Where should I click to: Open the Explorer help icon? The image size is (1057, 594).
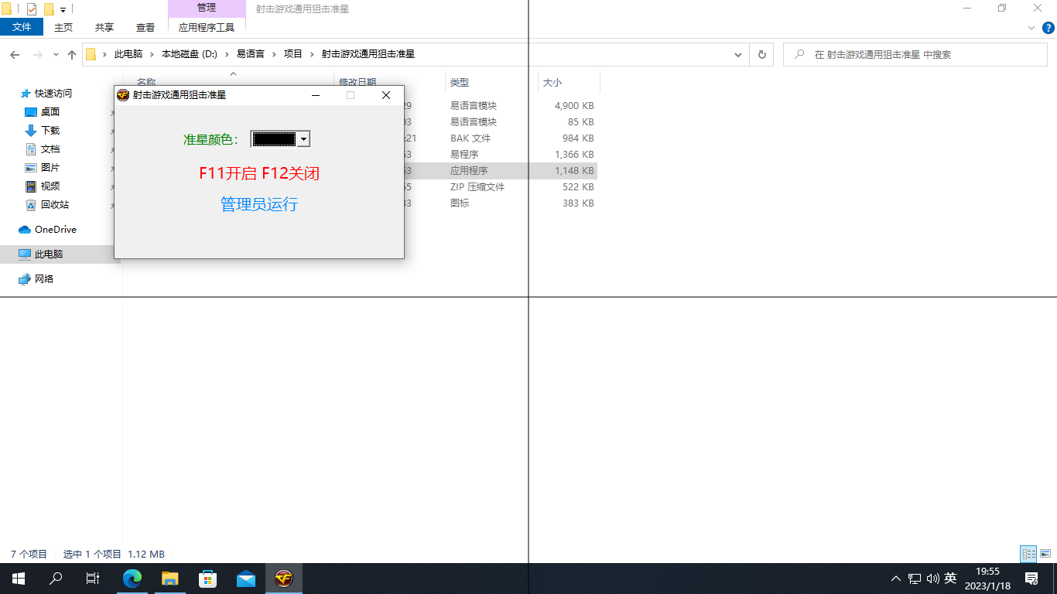tap(1048, 27)
